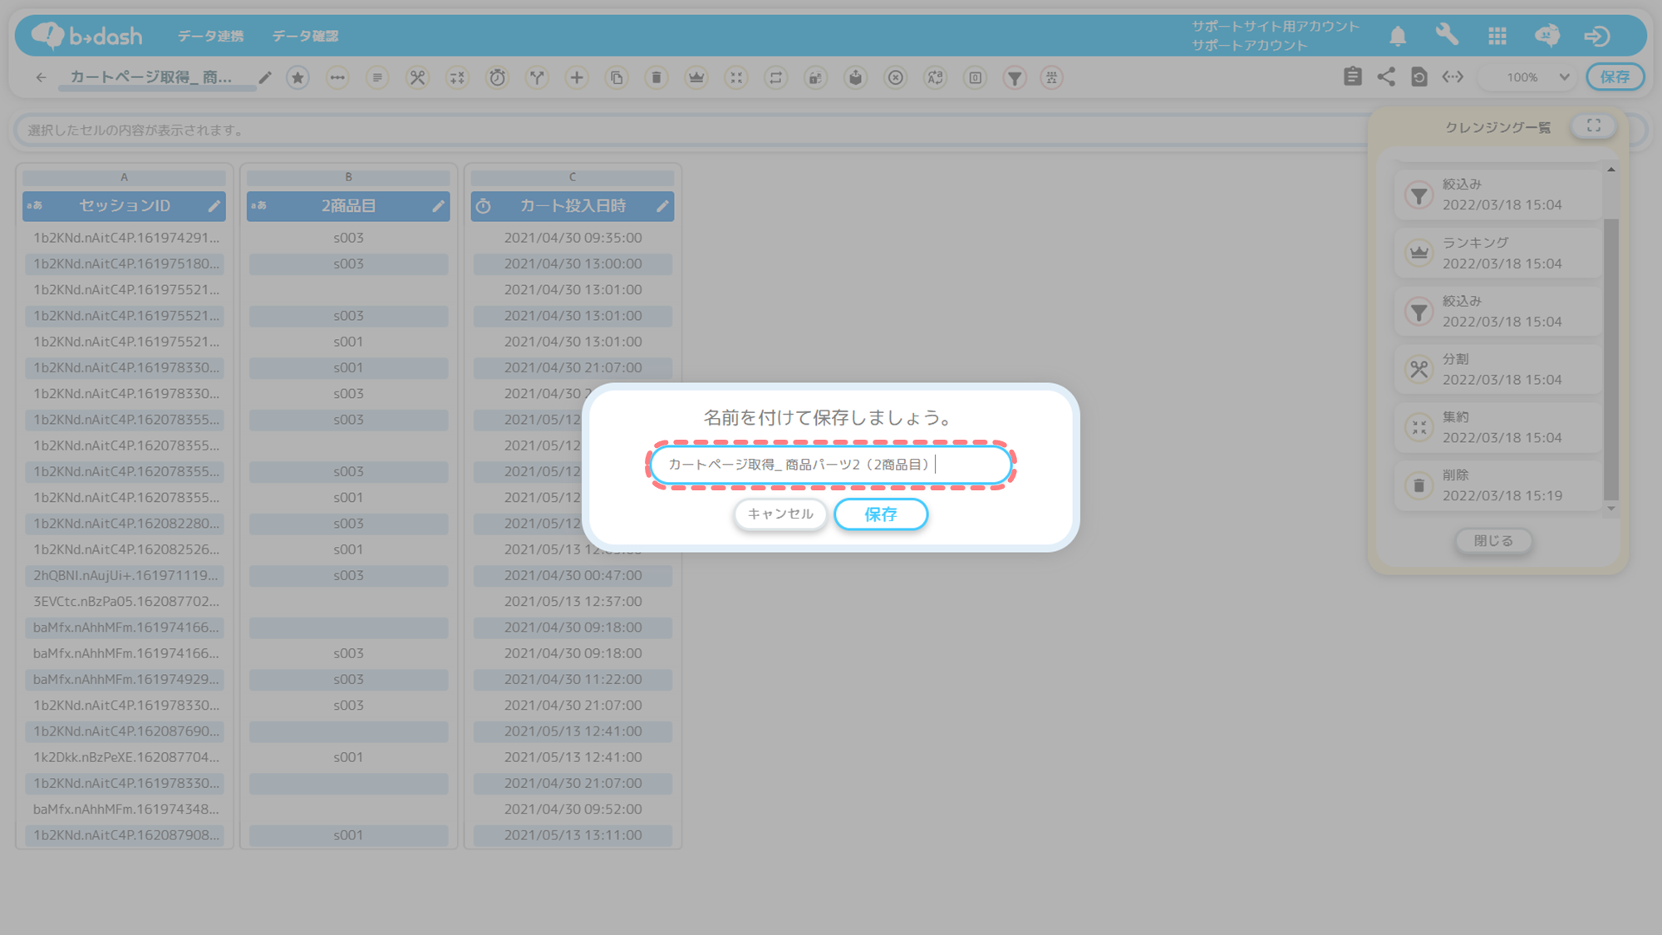
Task: Click the loop replace toolbar icon
Action: coord(776,77)
